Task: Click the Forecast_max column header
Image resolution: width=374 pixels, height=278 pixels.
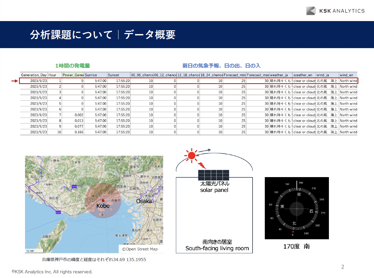Action: 258,75
